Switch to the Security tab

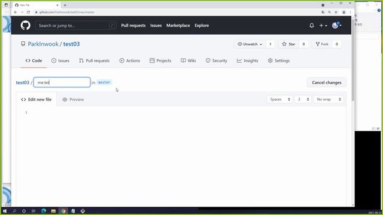(x=217, y=61)
